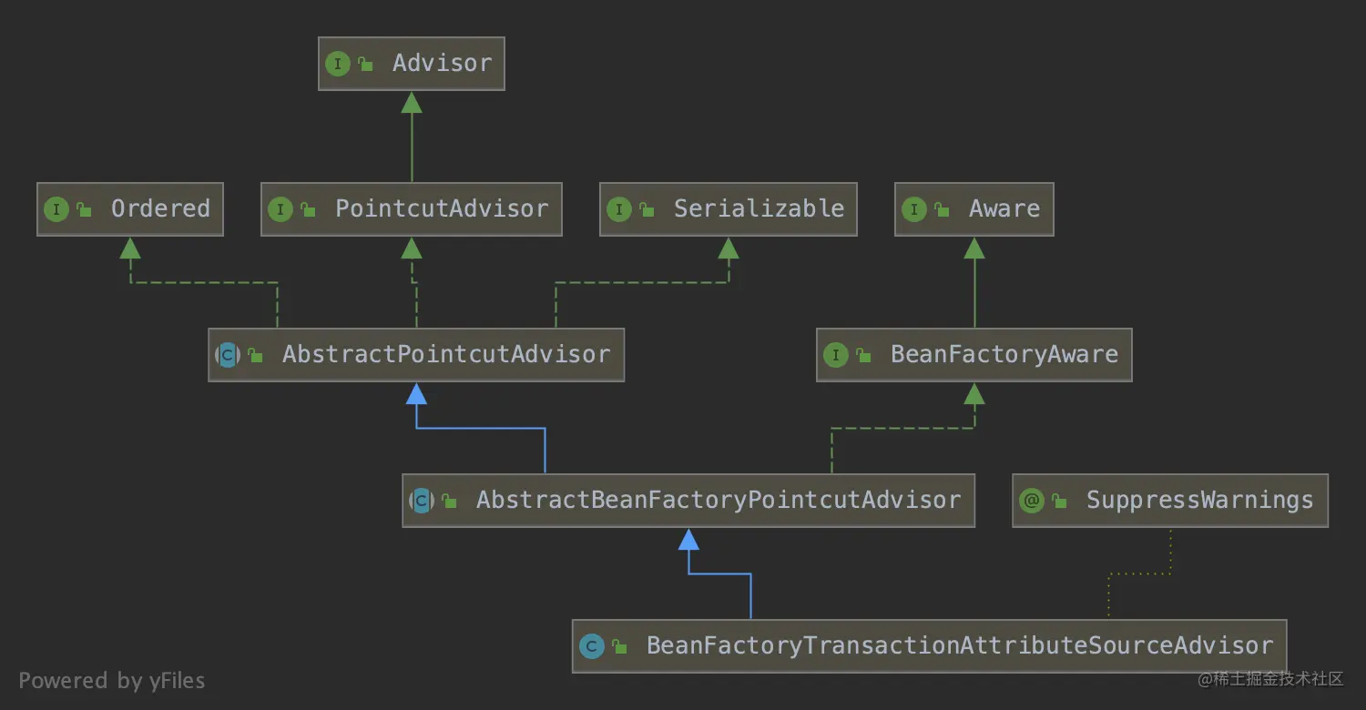
Task: Click the annotation icon on SuppressWarnings
Action: pyautogui.click(x=1033, y=500)
